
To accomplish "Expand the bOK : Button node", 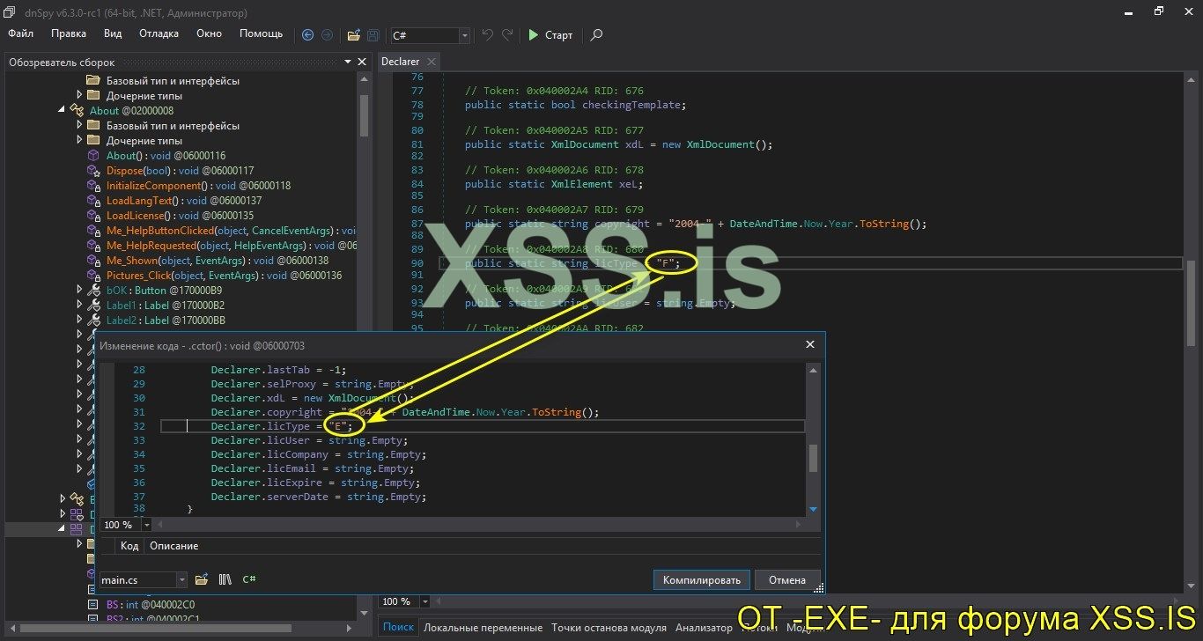I will (78, 290).
